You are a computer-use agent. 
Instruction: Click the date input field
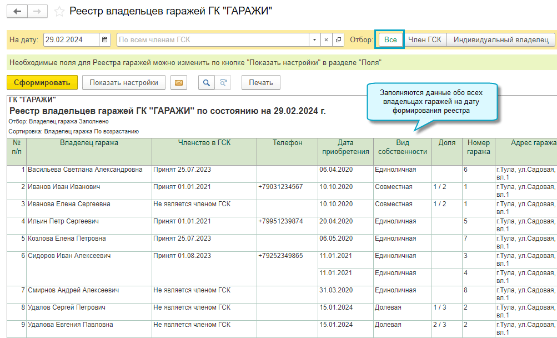point(71,40)
